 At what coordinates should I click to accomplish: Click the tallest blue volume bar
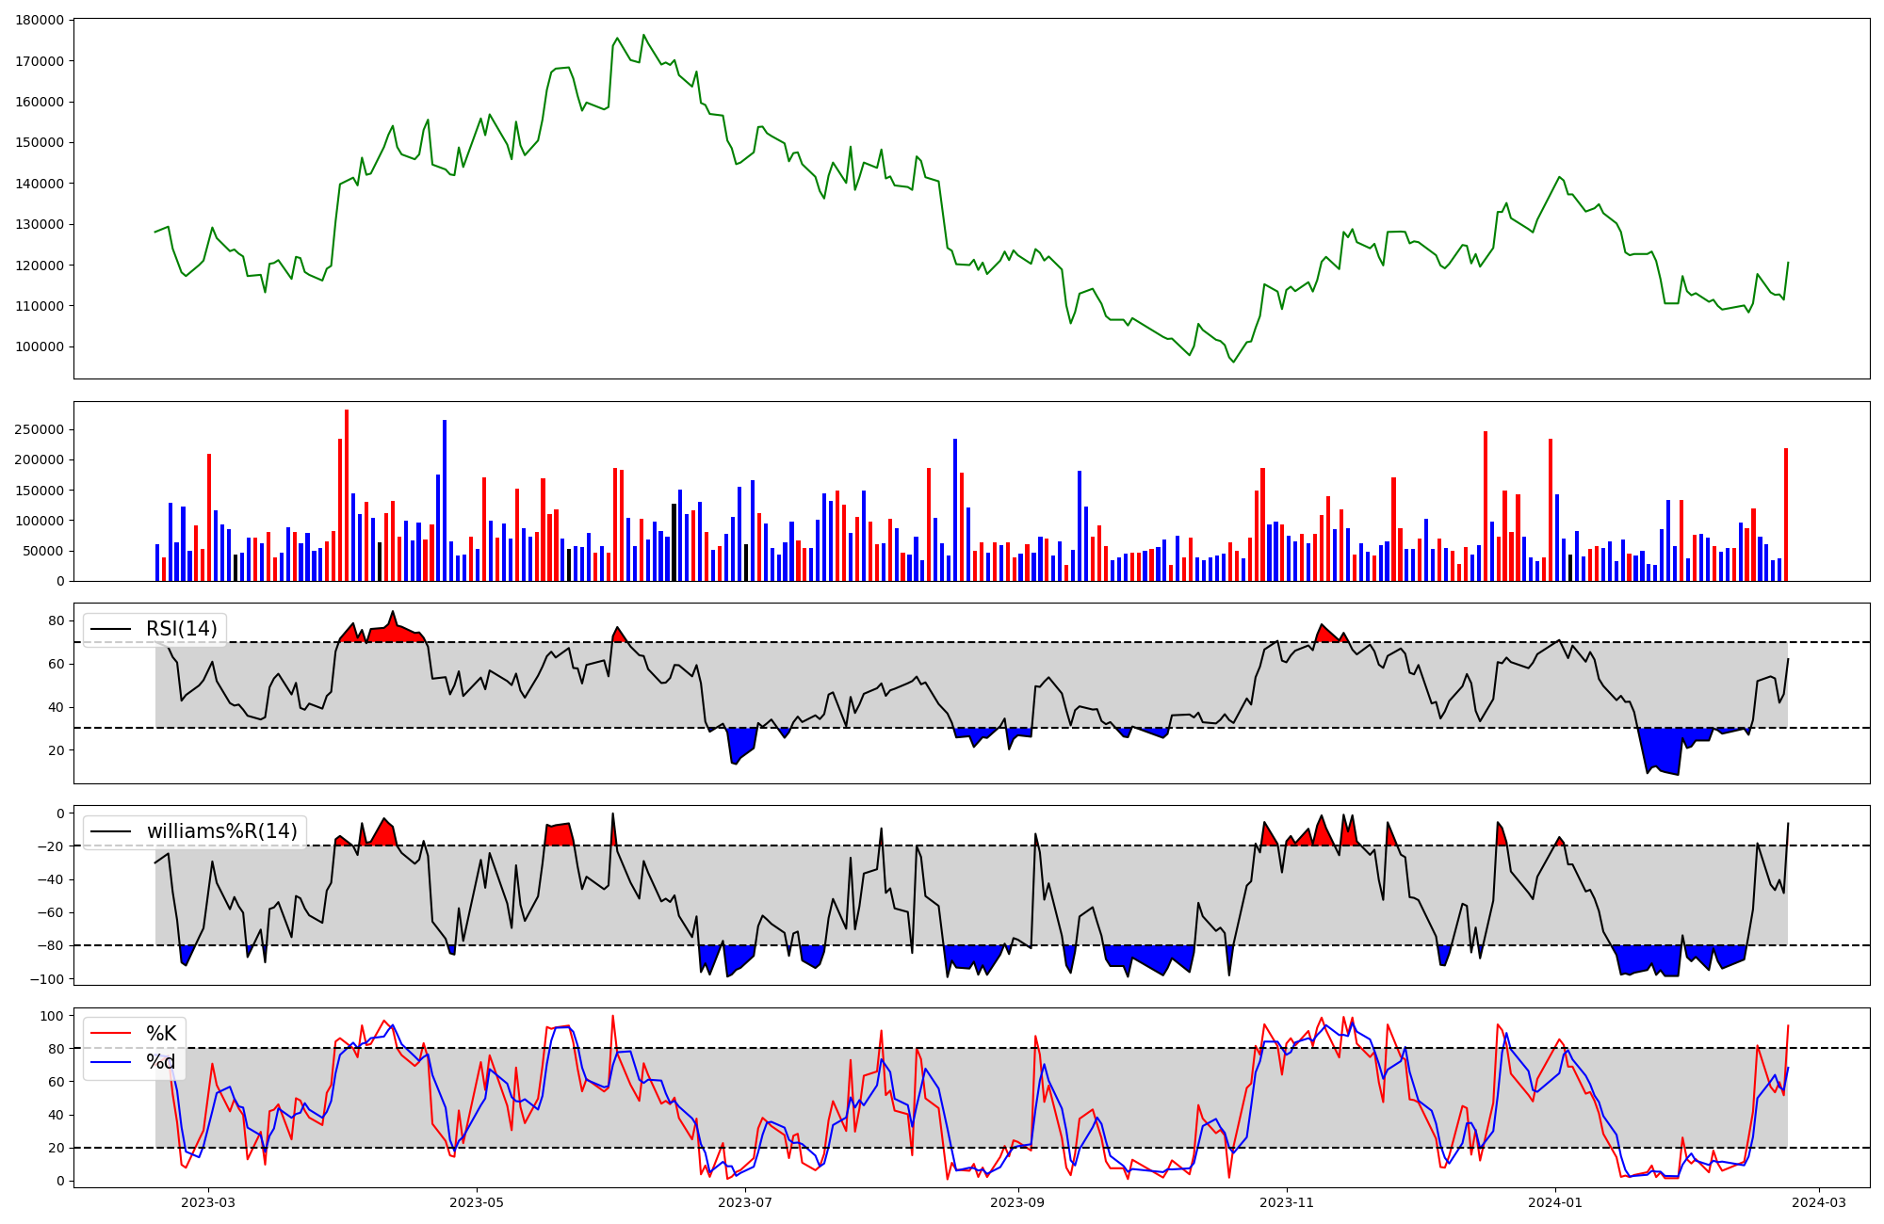445,500
